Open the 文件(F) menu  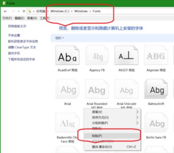click(x=7, y=18)
